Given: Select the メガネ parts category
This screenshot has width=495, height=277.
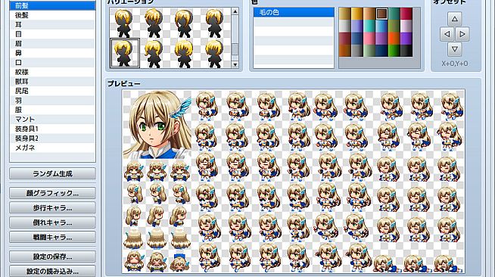Looking at the screenshot, I should [x=52, y=148].
